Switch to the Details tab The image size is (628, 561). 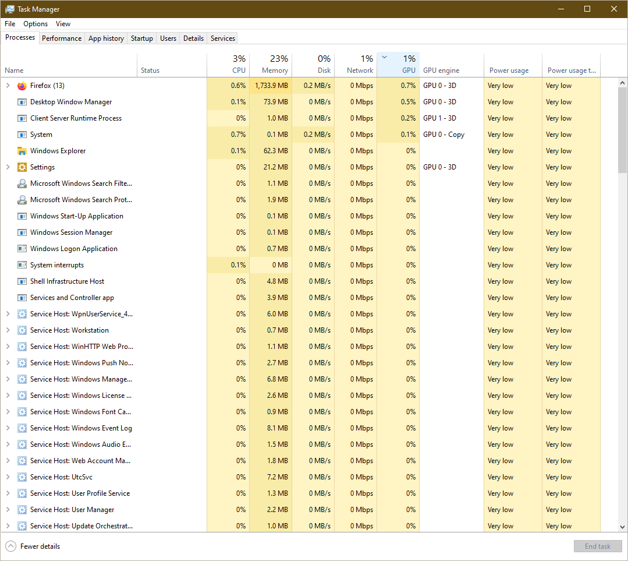pyautogui.click(x=193, y=38)
